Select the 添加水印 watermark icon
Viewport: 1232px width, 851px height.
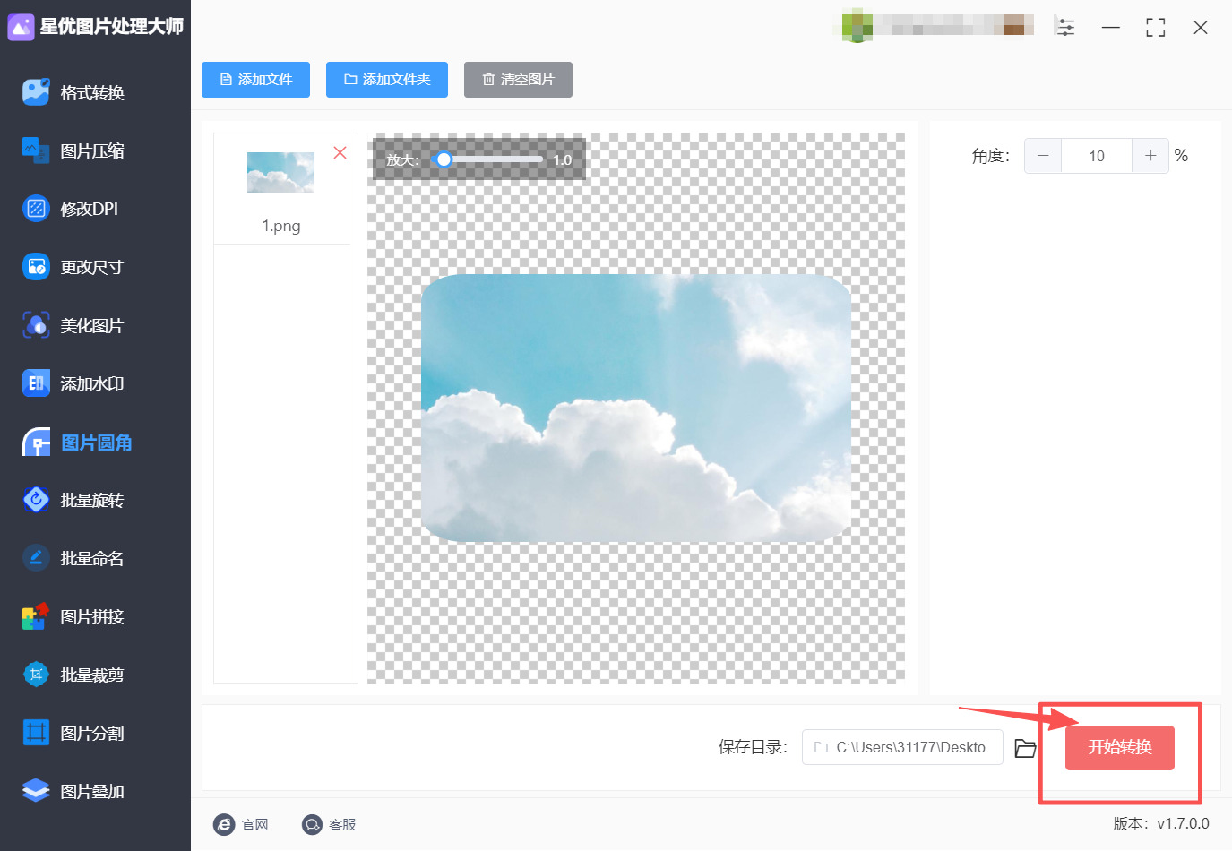point(36,383)
